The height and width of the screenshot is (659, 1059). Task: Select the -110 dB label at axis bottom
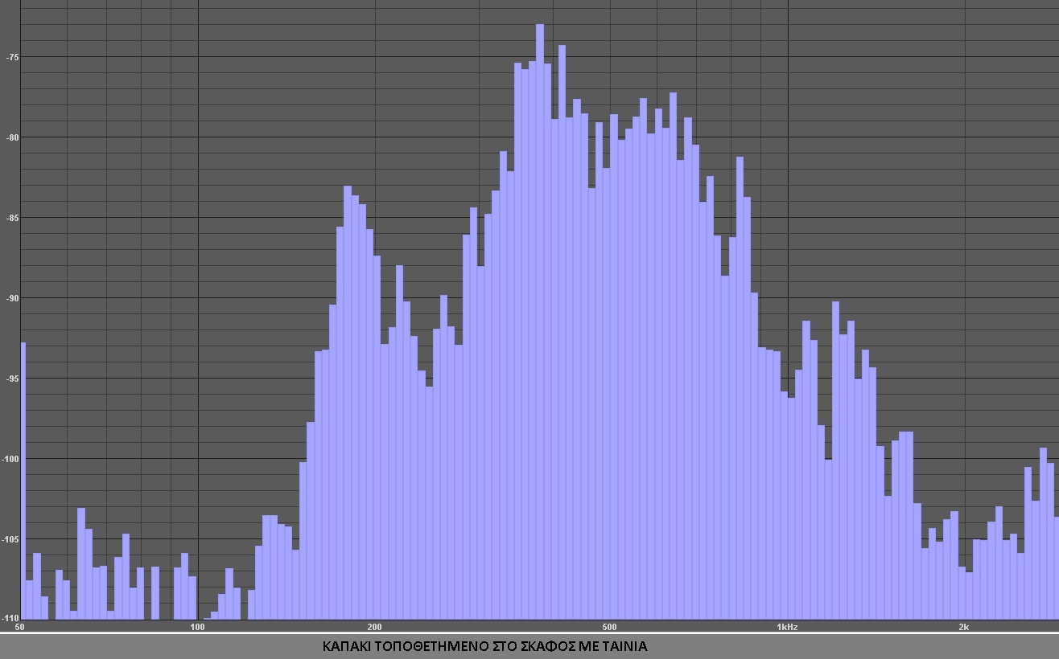coord(11,618)
